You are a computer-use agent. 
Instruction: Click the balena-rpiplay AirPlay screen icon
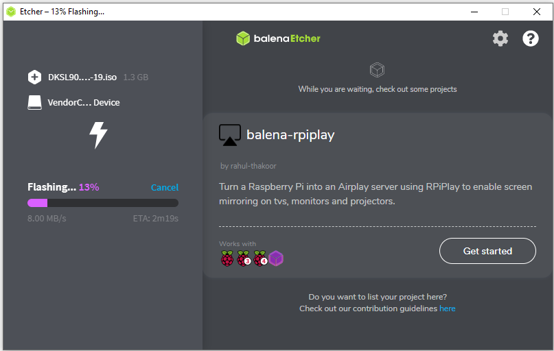tap(229, 135)
